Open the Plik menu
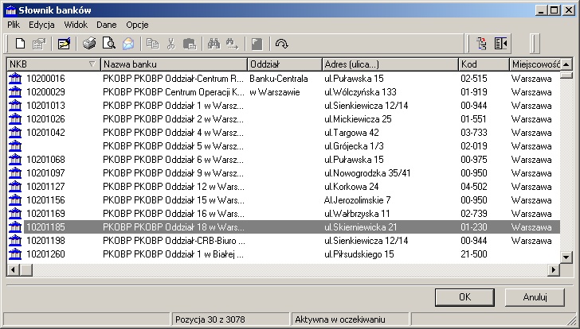The height and width of the screenshot is (329, 580). click(14, 25)
